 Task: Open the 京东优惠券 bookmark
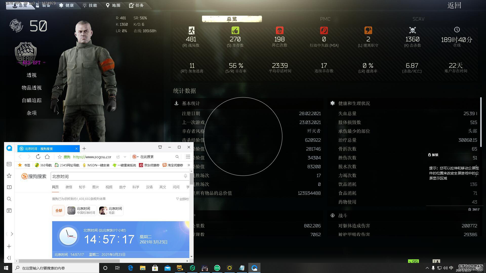coord(149,165)
